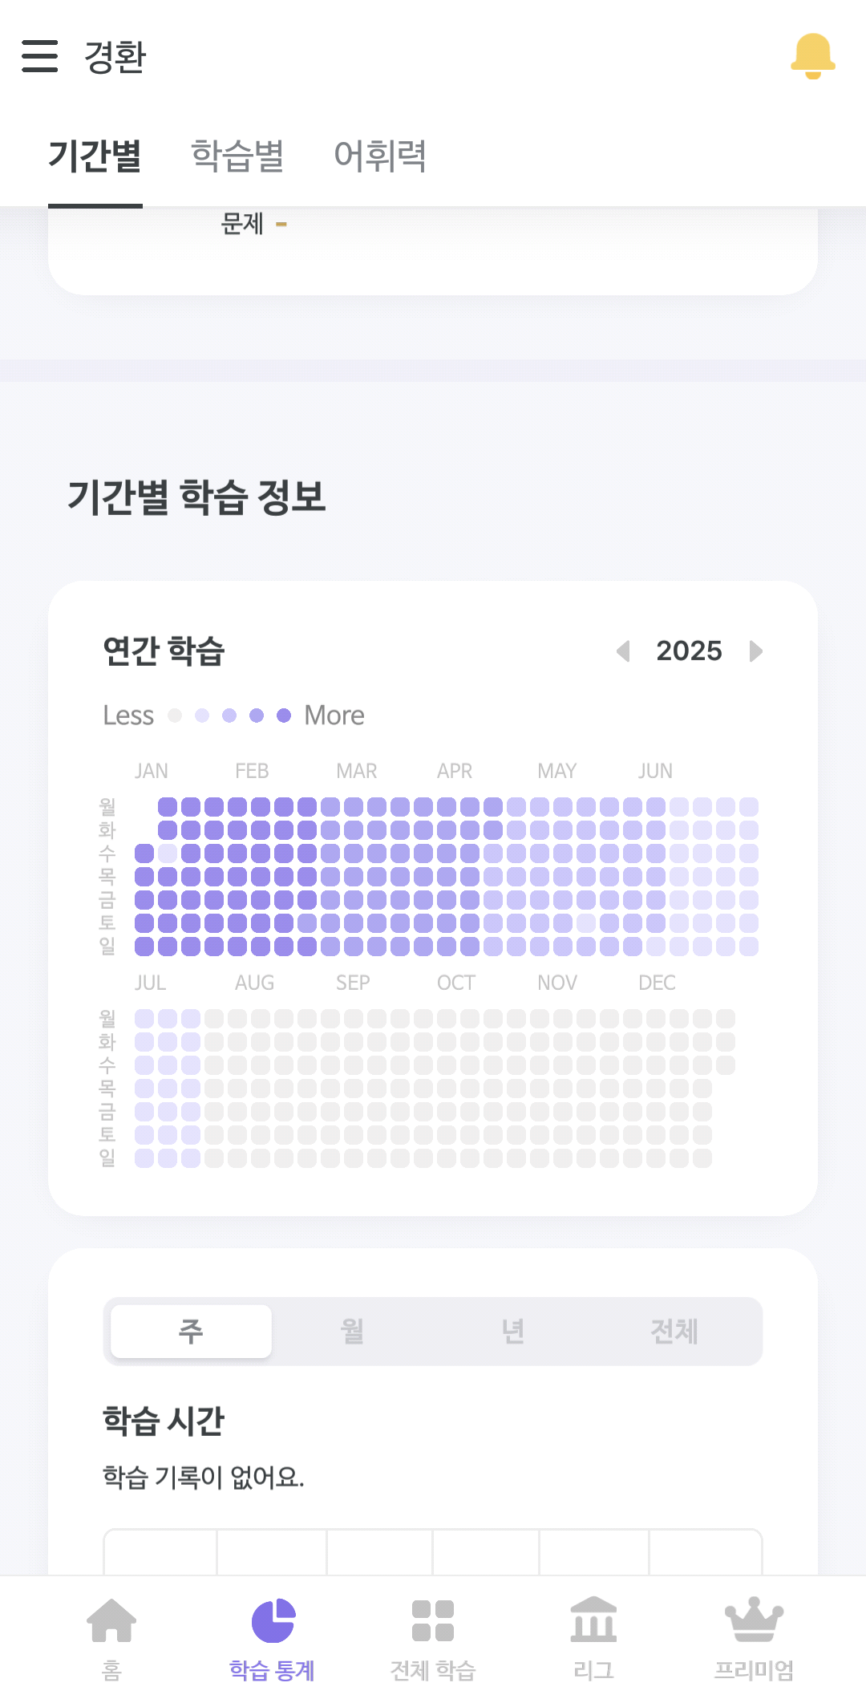This screenshot has width=866, height=1703.
Task: Click the 2025 year label
Action: pos(689,651)
